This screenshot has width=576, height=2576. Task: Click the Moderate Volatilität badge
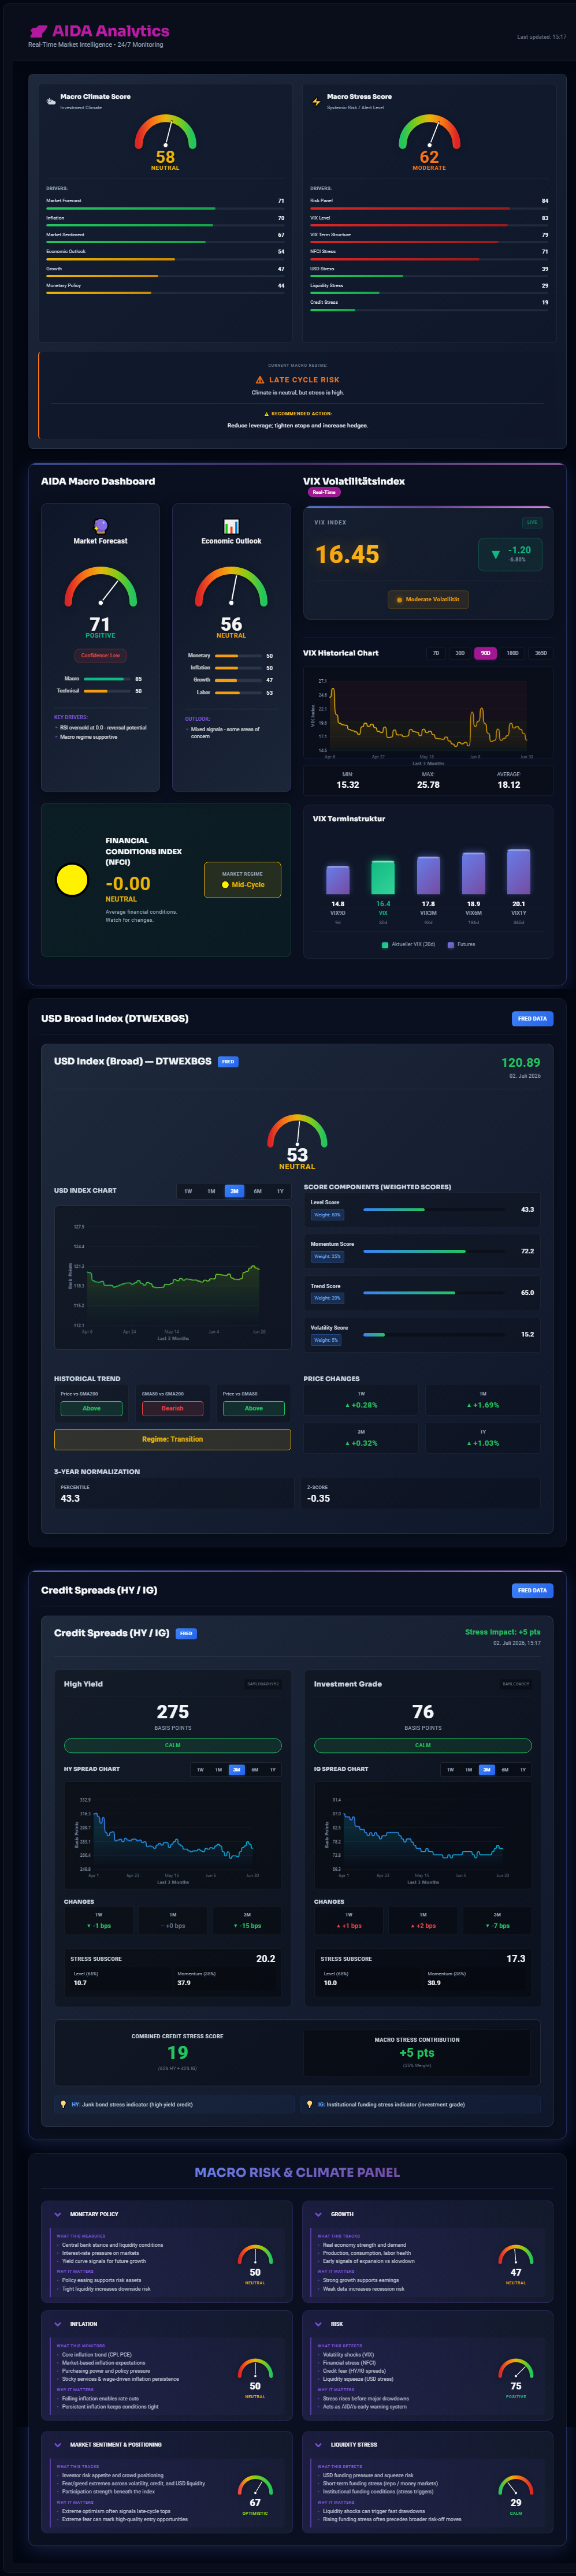tap(428, 599)
